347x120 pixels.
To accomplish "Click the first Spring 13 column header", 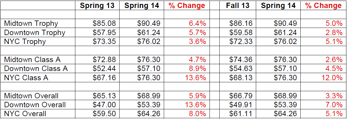I will [x=97, y=5].
